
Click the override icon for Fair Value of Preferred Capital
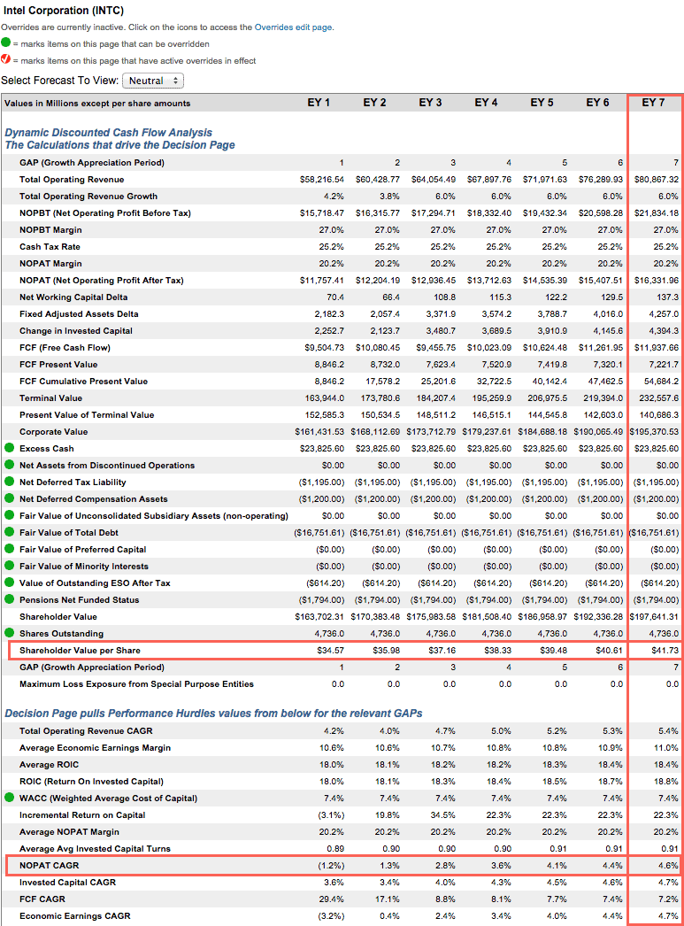tap(9, 549)
